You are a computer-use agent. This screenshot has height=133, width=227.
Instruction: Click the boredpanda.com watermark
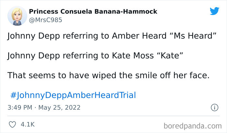click(193, 126)
